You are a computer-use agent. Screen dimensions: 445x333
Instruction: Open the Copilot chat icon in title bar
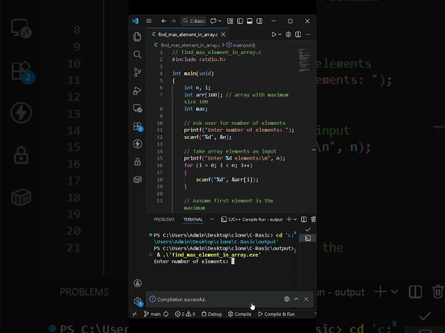(213, 21)
